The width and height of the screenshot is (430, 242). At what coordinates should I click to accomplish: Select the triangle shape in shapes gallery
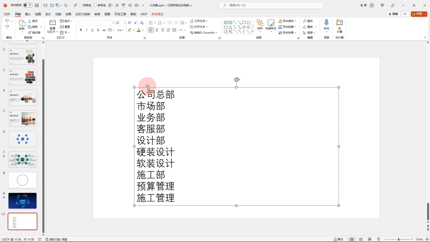point(231,27)
